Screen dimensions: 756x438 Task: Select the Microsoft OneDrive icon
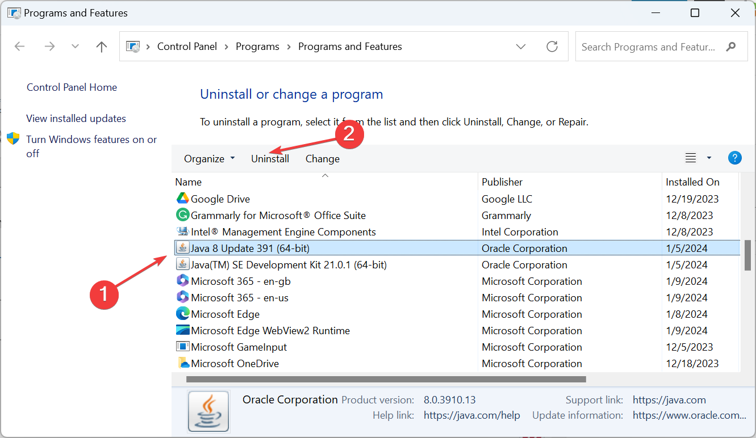coord(182,363)
